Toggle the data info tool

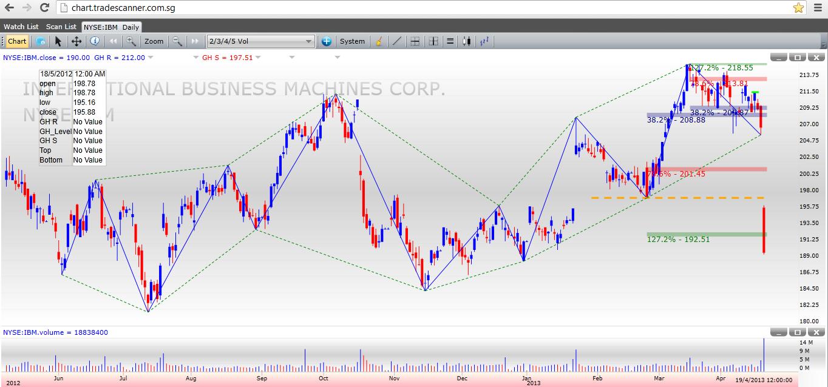pyautogui.click(x=95, y=41)
